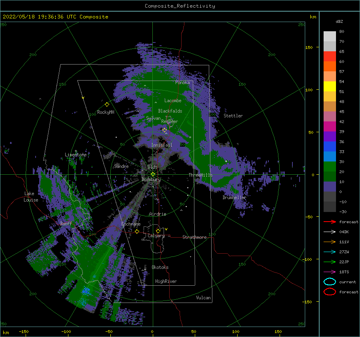Click the white 04DK arrow icon
Image resolution: width=360 pixels, height=337 pixels.
[330, 232]
